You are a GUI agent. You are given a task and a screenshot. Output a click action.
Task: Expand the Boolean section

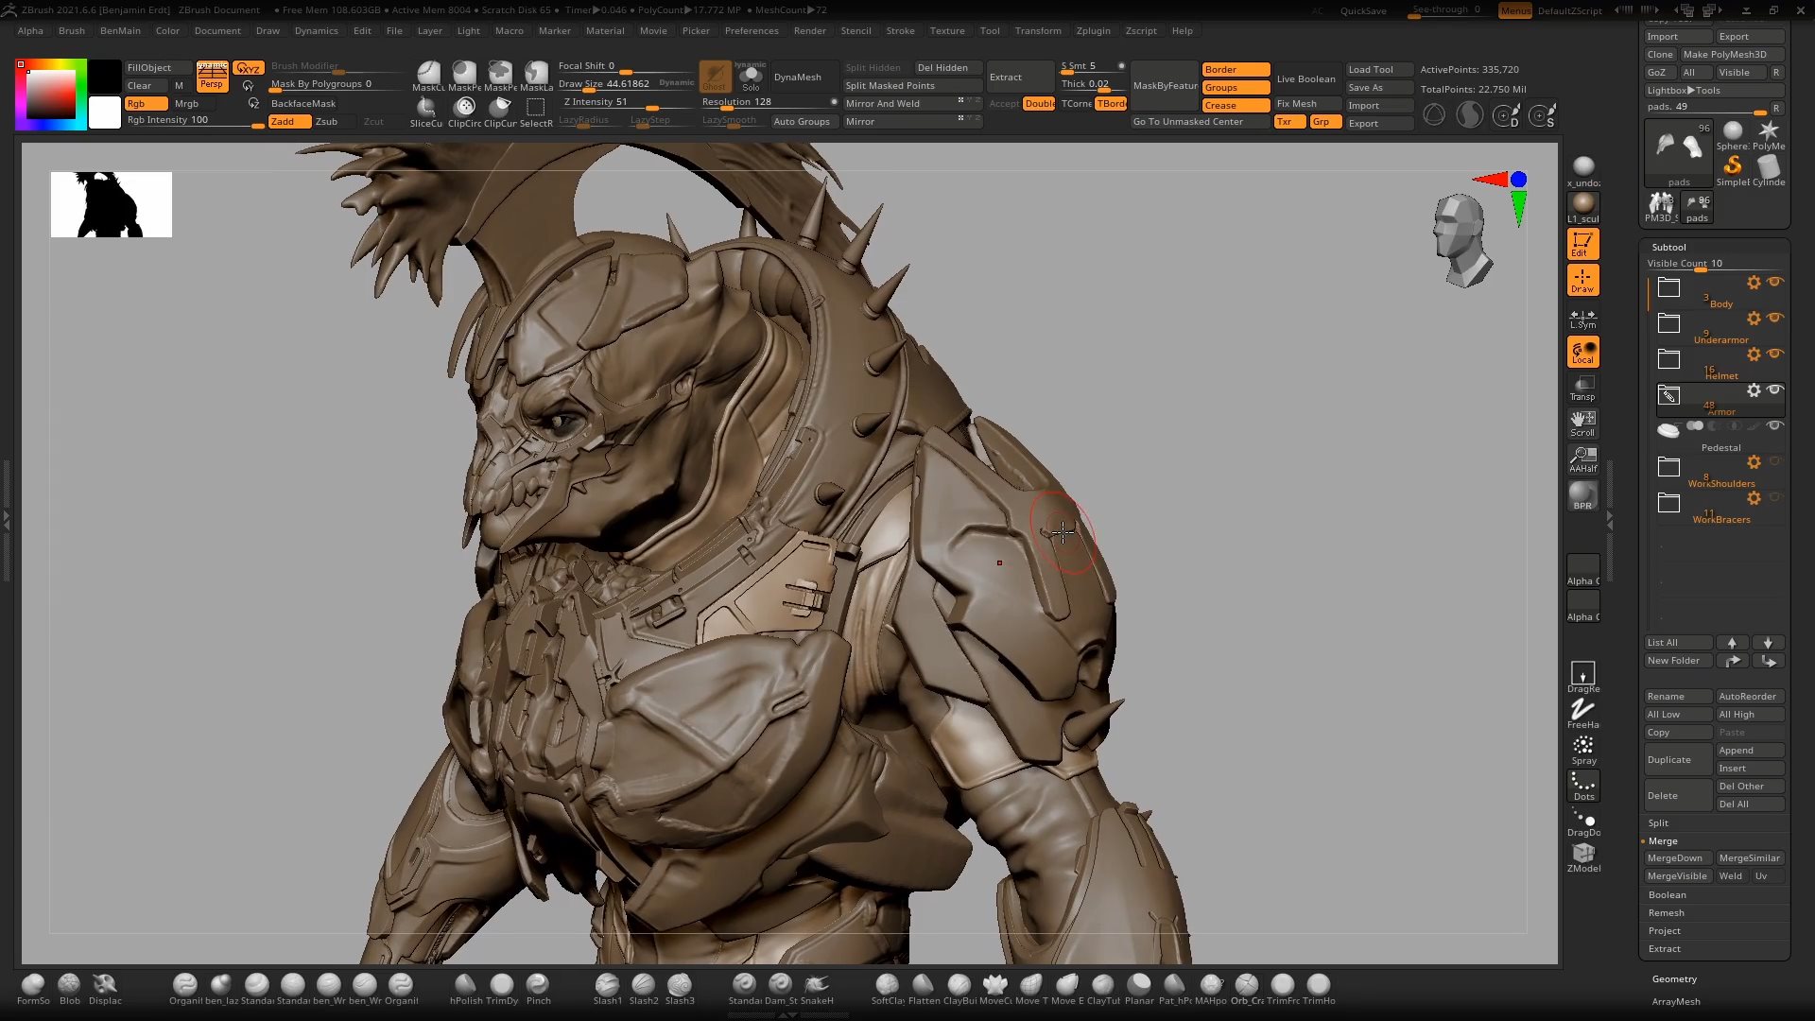(x=1667, y=894)
